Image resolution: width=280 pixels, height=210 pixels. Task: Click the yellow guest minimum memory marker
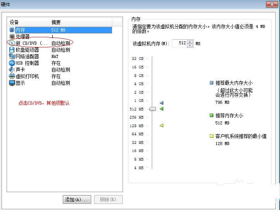(x=162, y=125)
